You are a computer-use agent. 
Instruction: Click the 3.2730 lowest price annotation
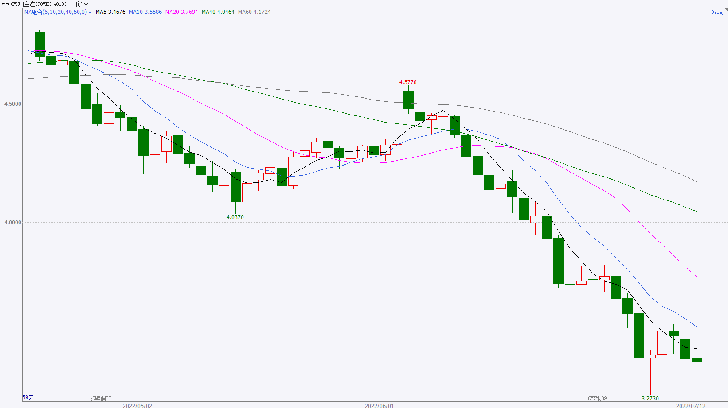pos(650,399)
